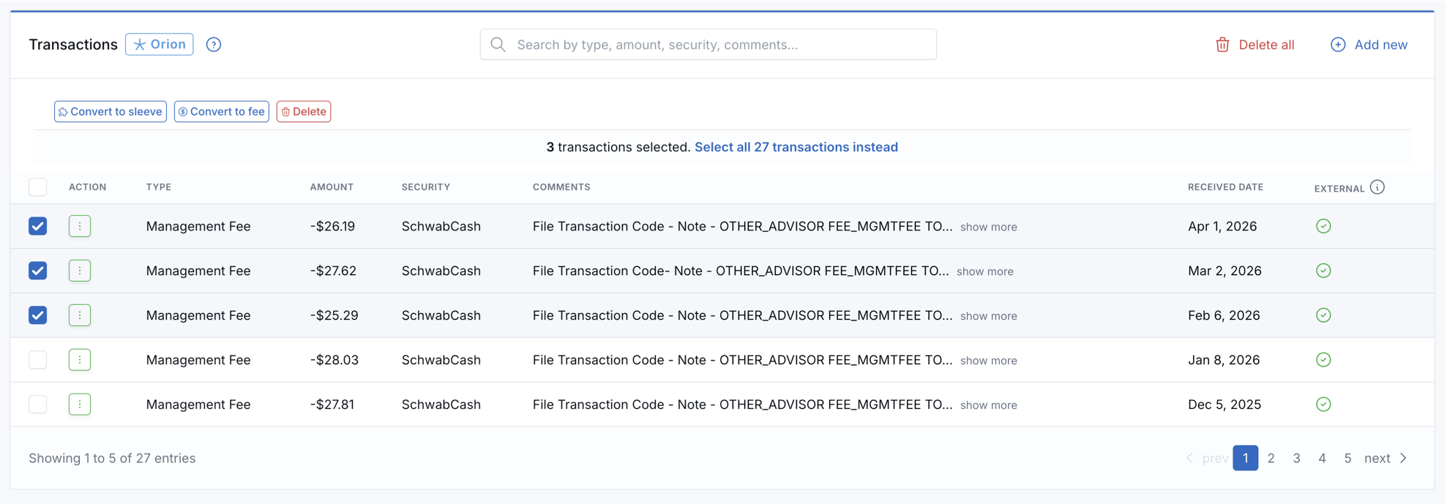Select all 27 transactions instead
This screenshot has width=1447, height=504.
[x=796, y=147]
